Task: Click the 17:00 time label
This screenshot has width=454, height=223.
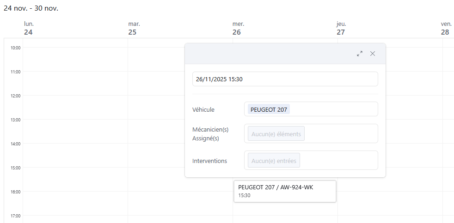Action: coord(15,216)
